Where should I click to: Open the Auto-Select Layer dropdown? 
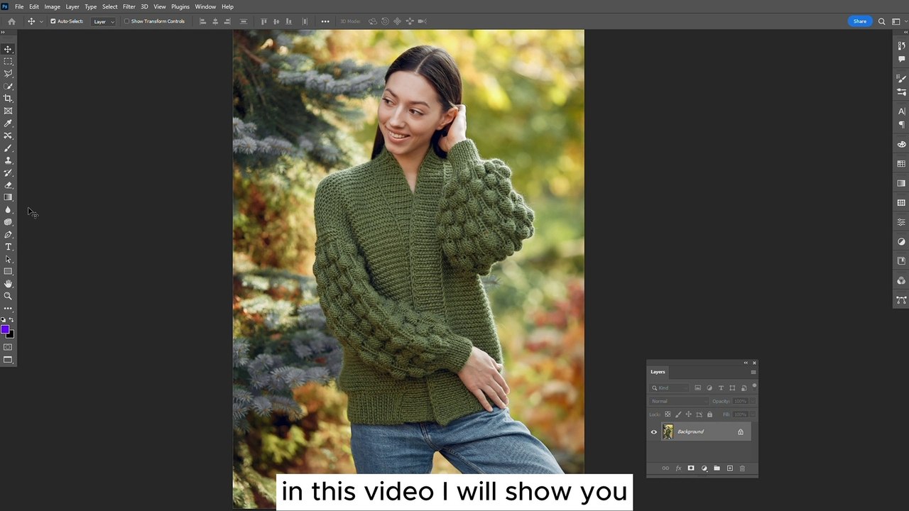(104, 21)
